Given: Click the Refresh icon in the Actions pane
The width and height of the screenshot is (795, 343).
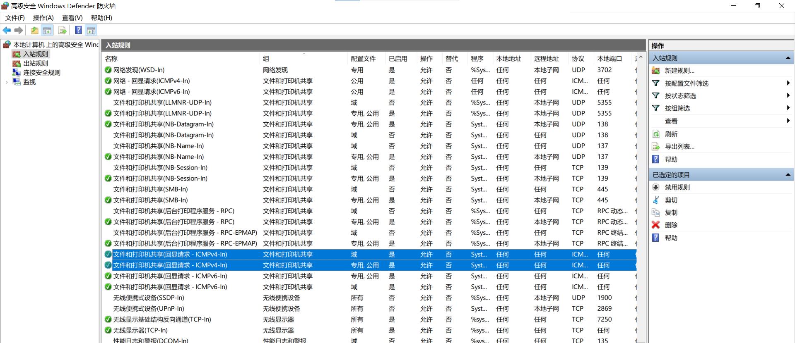Looking at the screenshot, I should click(x=656, y=134).
